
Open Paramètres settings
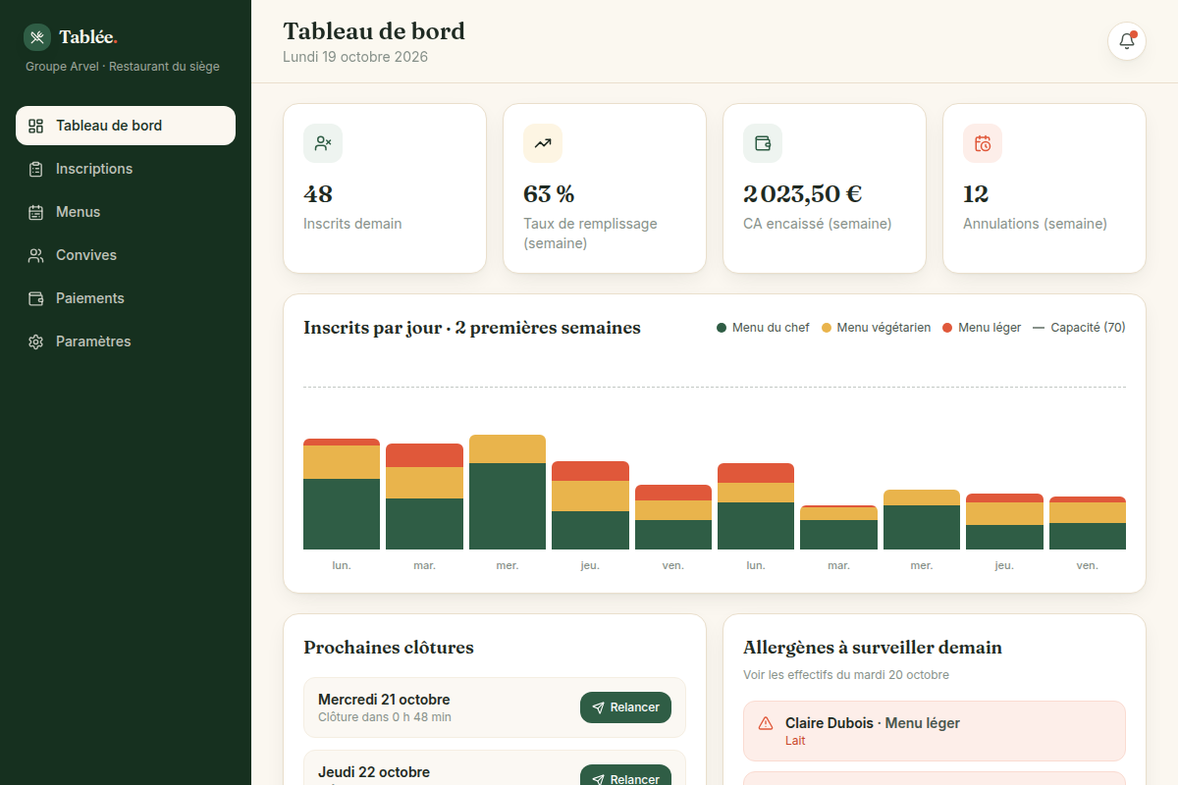click(x=126, y=341)
